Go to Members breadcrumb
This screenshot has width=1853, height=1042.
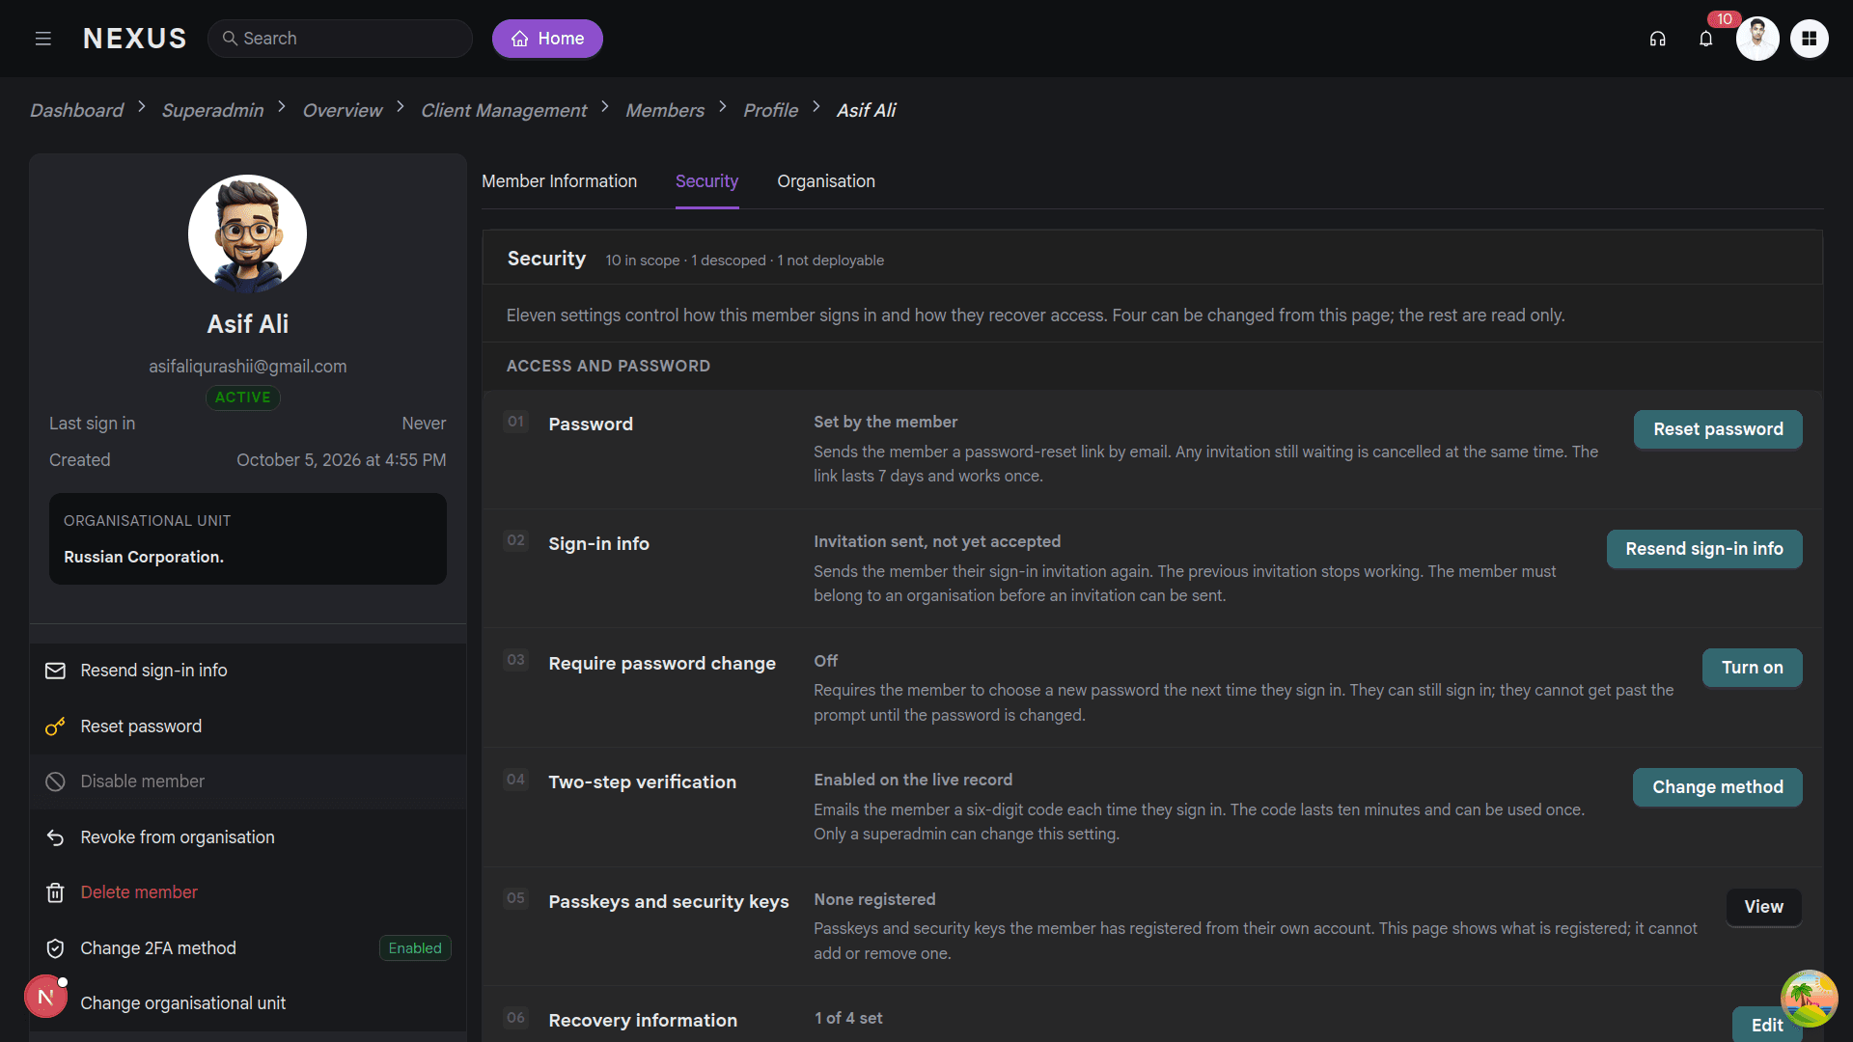click(665, 110)
